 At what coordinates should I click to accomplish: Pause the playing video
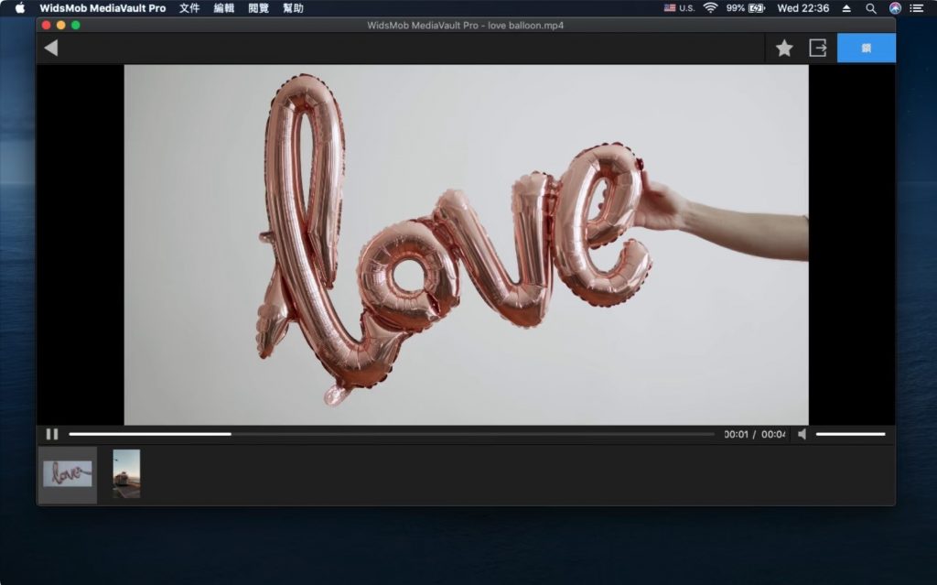click(x=52, y=434)
